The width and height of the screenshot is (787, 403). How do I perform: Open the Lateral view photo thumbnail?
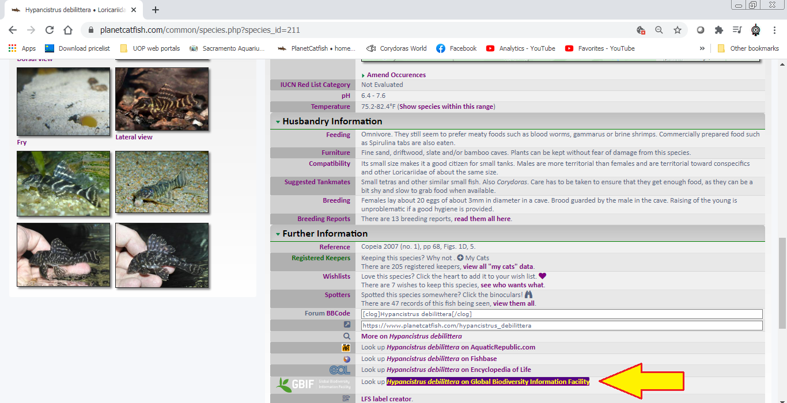pos(162,99)
